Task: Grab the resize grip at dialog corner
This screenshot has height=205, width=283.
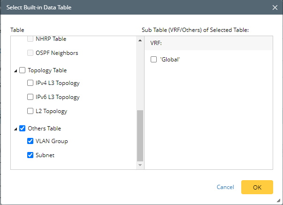Action: tap(279, 201)
